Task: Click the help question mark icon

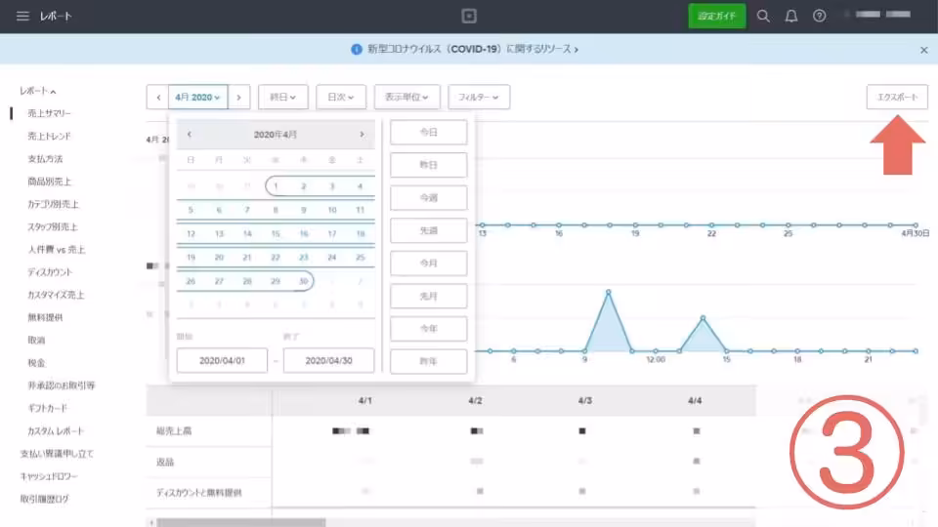Action: pyautogui.click(x=819, y=17)
